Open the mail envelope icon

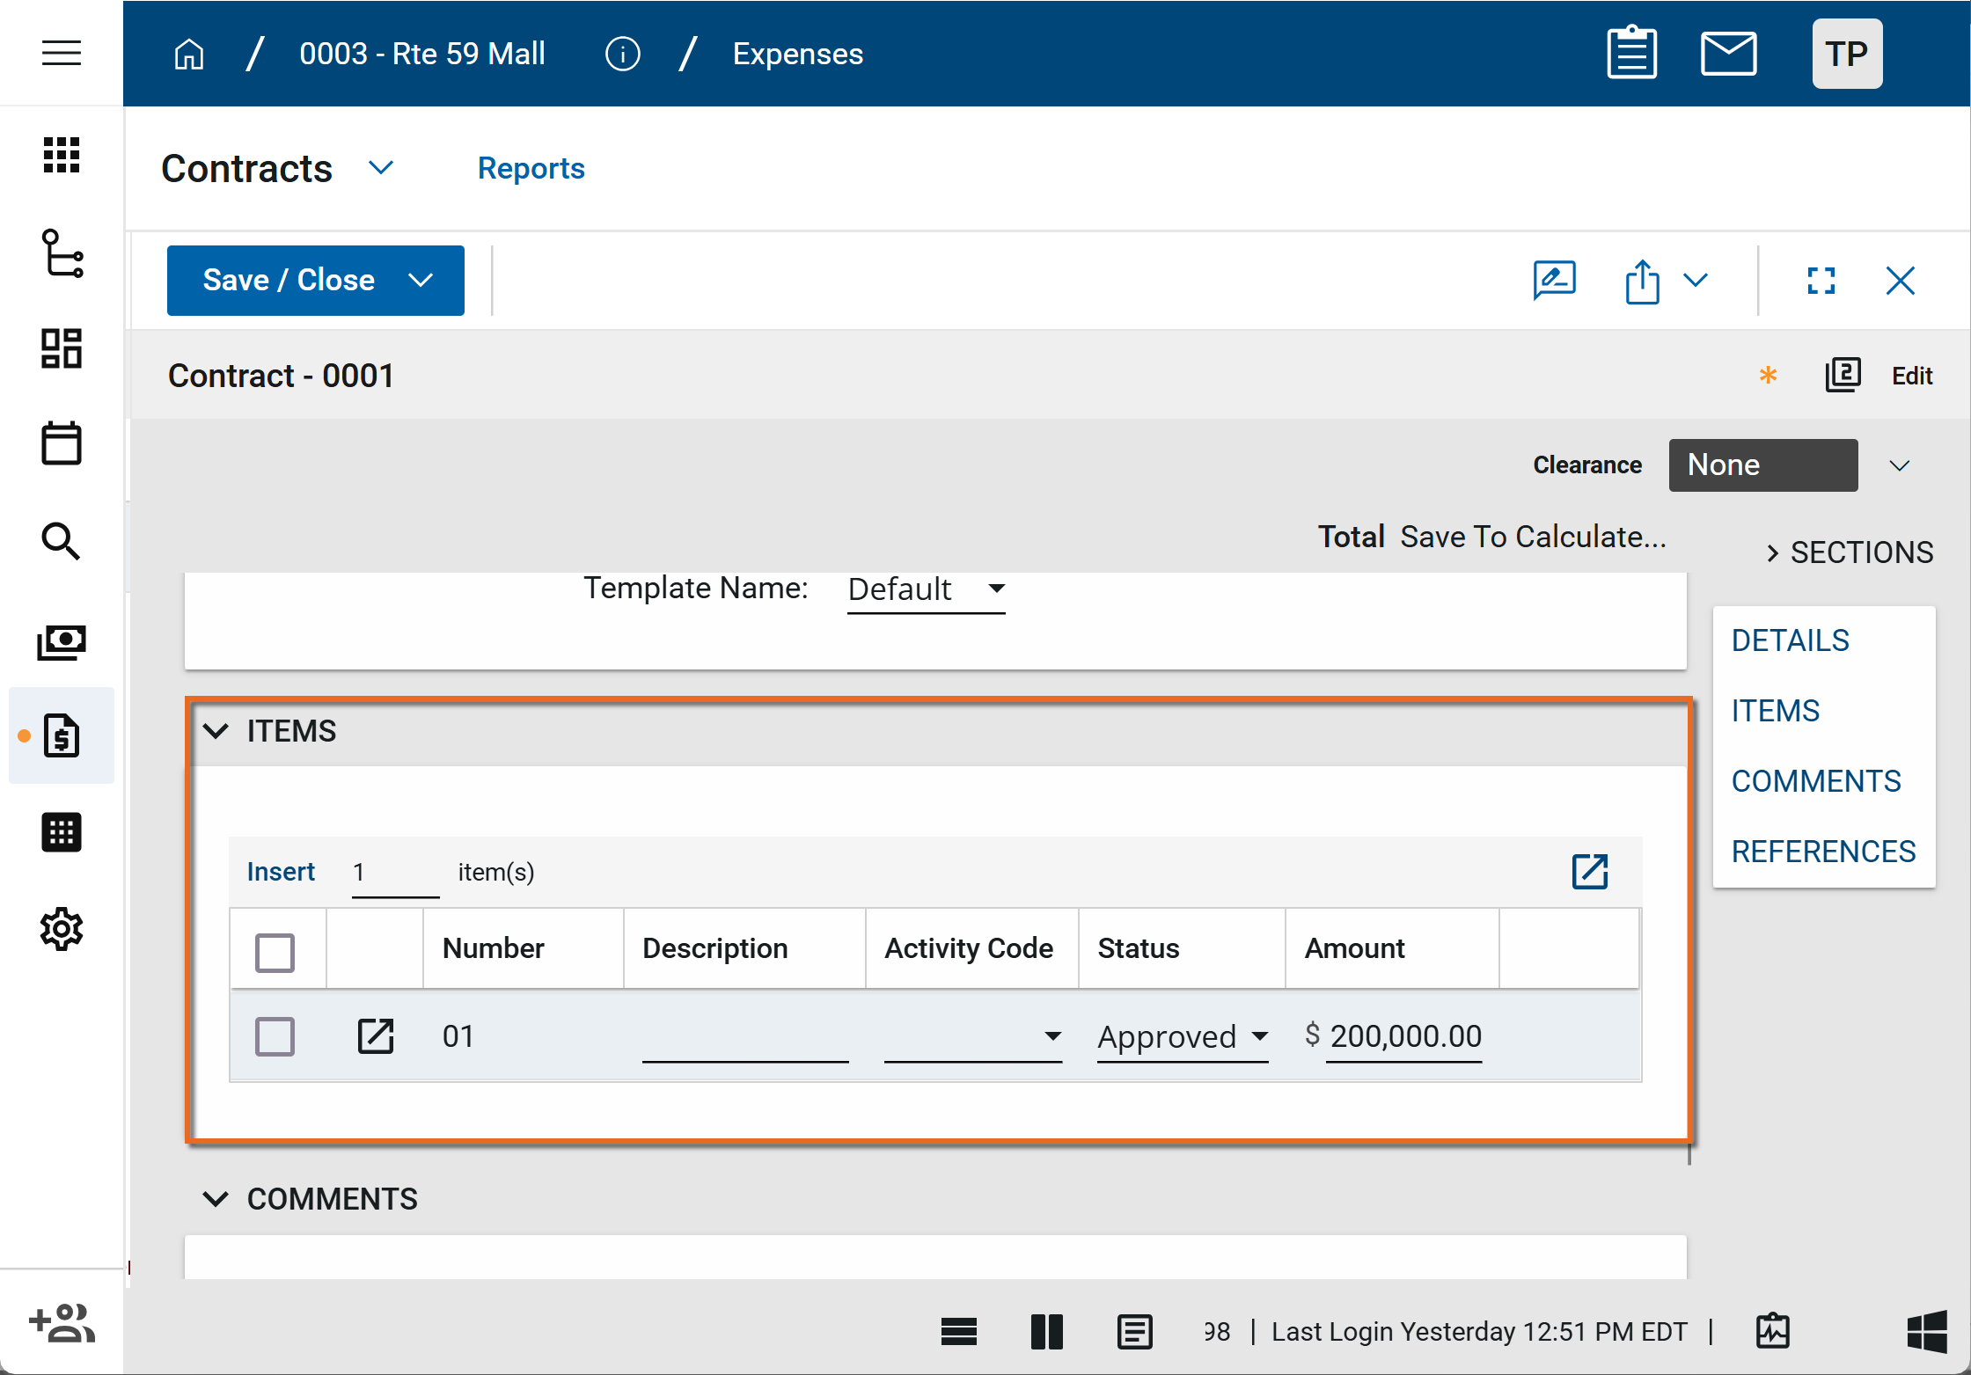click(x=1728, y=54)
